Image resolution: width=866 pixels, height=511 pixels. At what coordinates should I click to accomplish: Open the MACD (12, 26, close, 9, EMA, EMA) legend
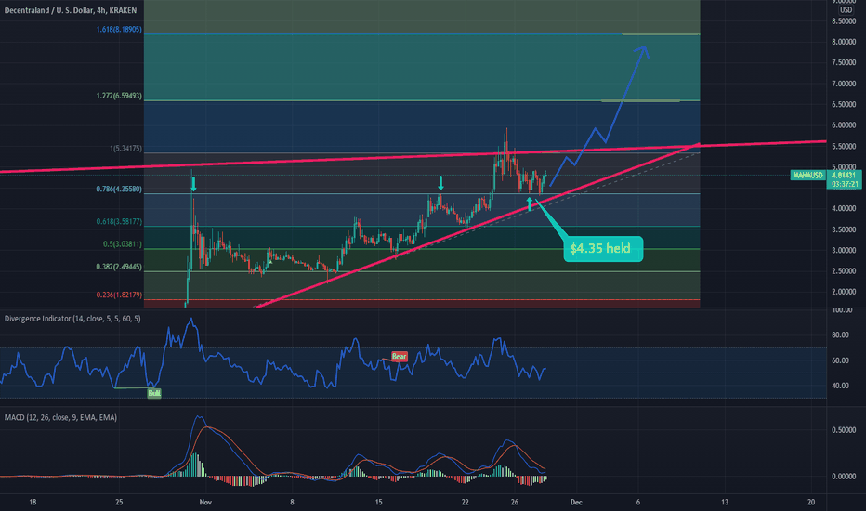tap(60, 418)
